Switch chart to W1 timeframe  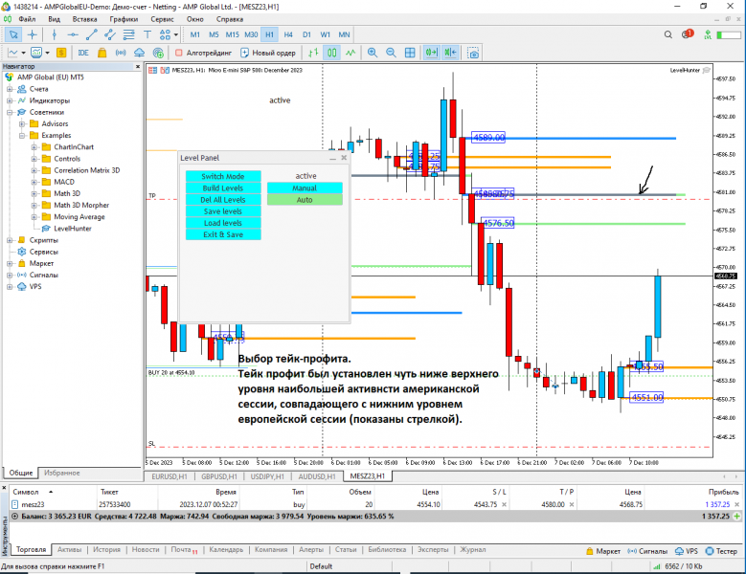326,34
